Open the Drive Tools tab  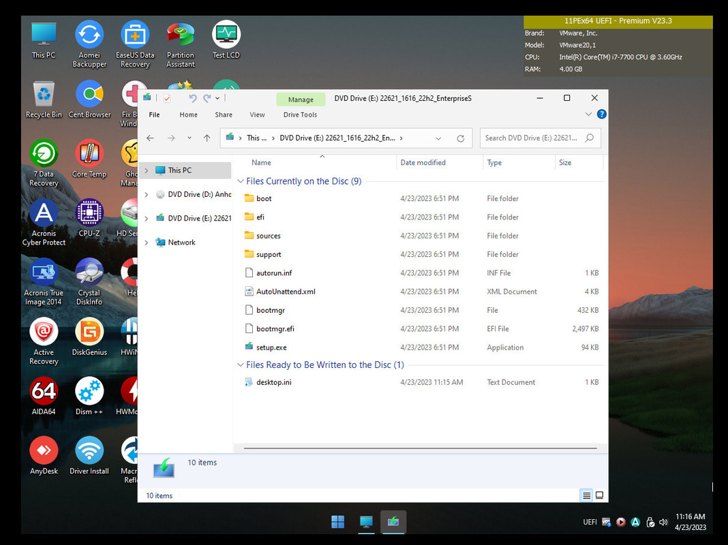pos(300,114)
